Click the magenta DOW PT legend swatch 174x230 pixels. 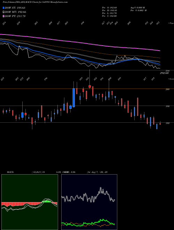pyautogui.click(x=3, y=16)
